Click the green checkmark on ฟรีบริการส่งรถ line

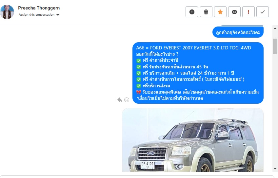click(x=139, y=86)
